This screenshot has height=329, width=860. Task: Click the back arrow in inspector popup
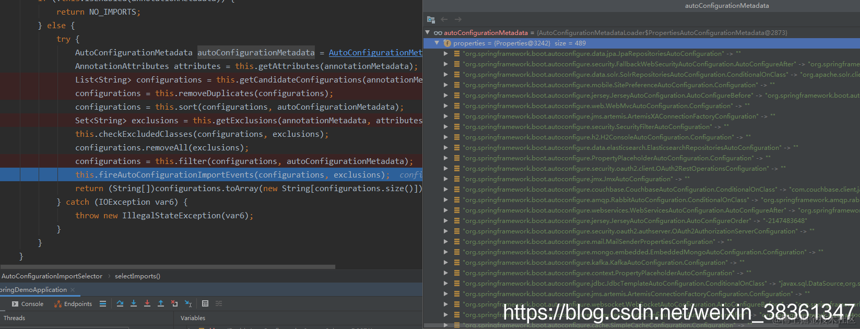tap(444, 19)
